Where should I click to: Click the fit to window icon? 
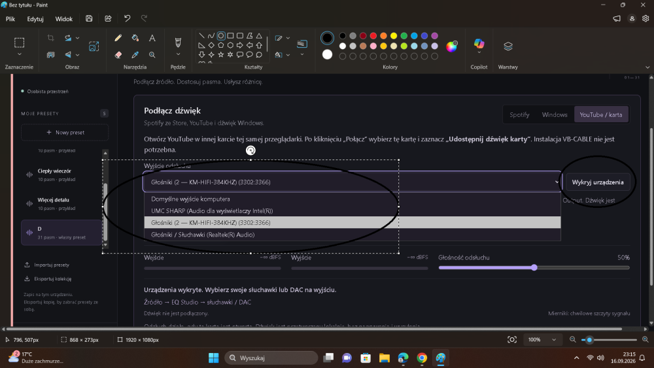[512, 340]
